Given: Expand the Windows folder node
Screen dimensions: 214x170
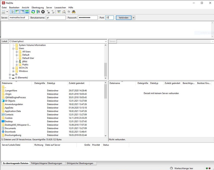Looking at the screenshot, I should (x=13, y=71).
